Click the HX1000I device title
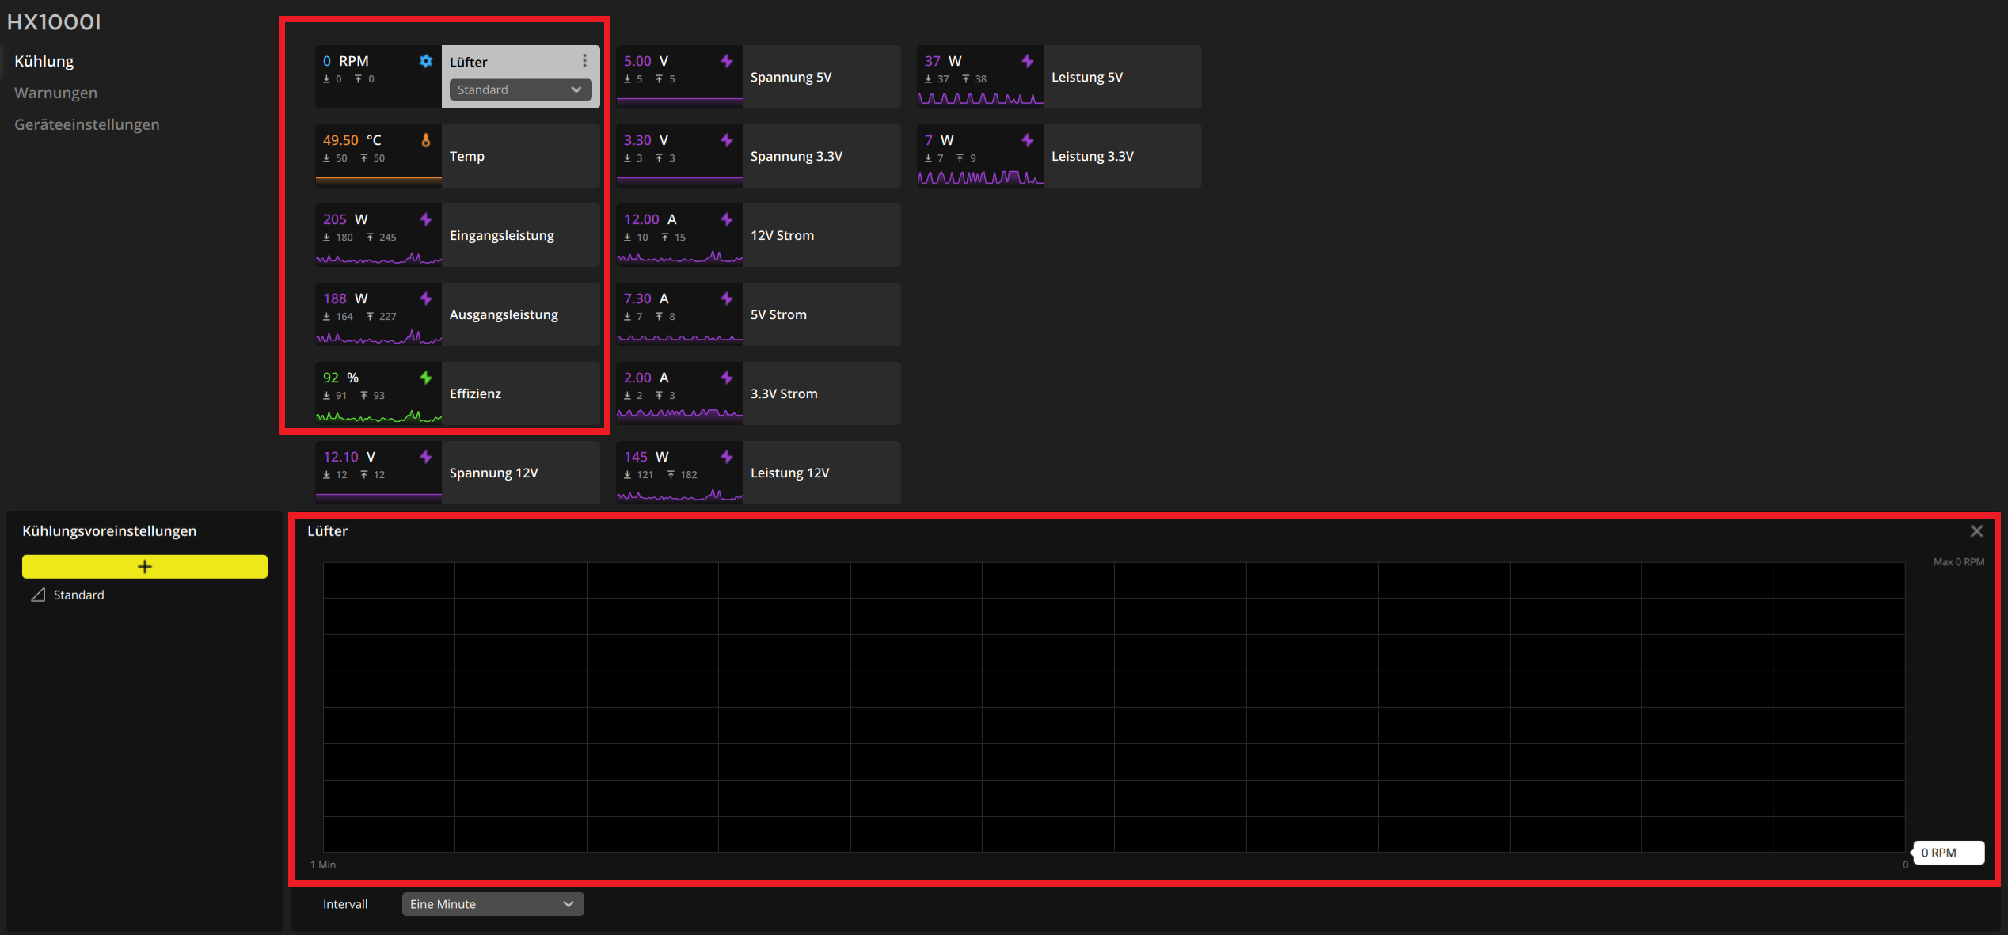 pos(54,22)
